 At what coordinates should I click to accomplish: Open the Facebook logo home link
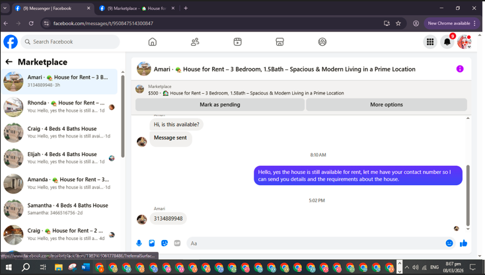11,42
